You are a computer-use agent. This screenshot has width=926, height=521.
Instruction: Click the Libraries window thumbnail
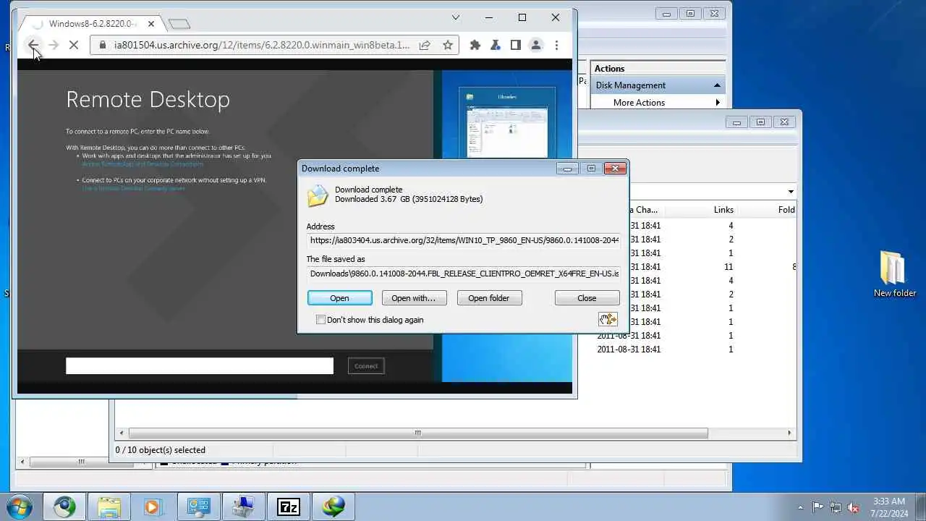tap(507, 123)
